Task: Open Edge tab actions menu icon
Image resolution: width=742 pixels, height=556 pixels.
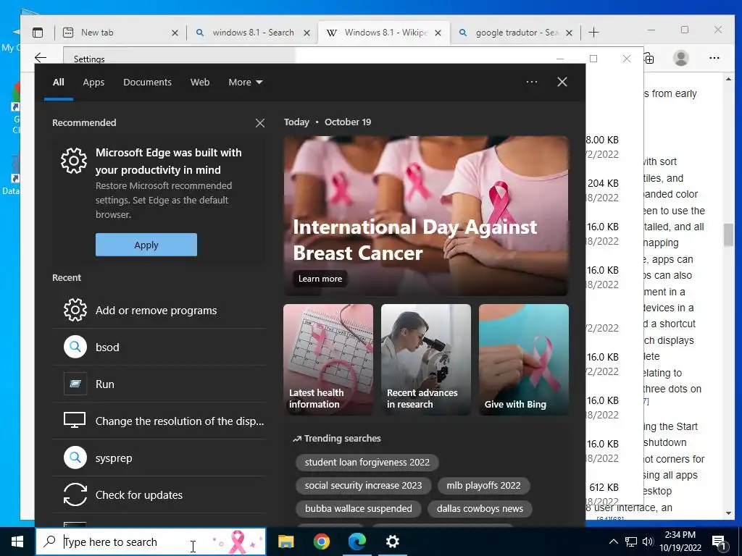Action: point(38,33)
